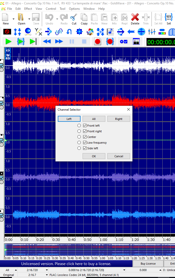Uncheck the Low frequency checkbox
The width and height of the screenshot is (175, 278).
85,143
